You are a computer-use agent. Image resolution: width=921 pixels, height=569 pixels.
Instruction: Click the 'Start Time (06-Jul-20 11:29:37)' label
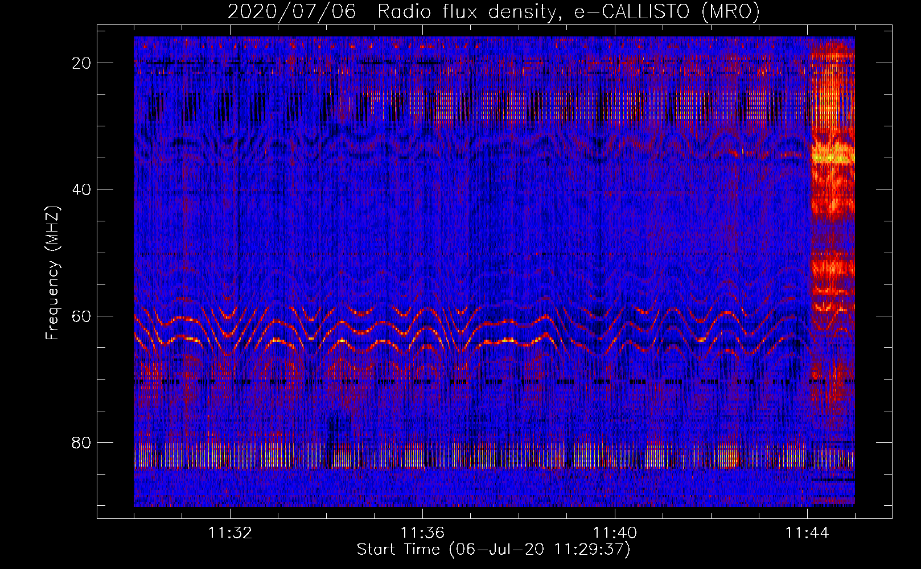(494, 550)
